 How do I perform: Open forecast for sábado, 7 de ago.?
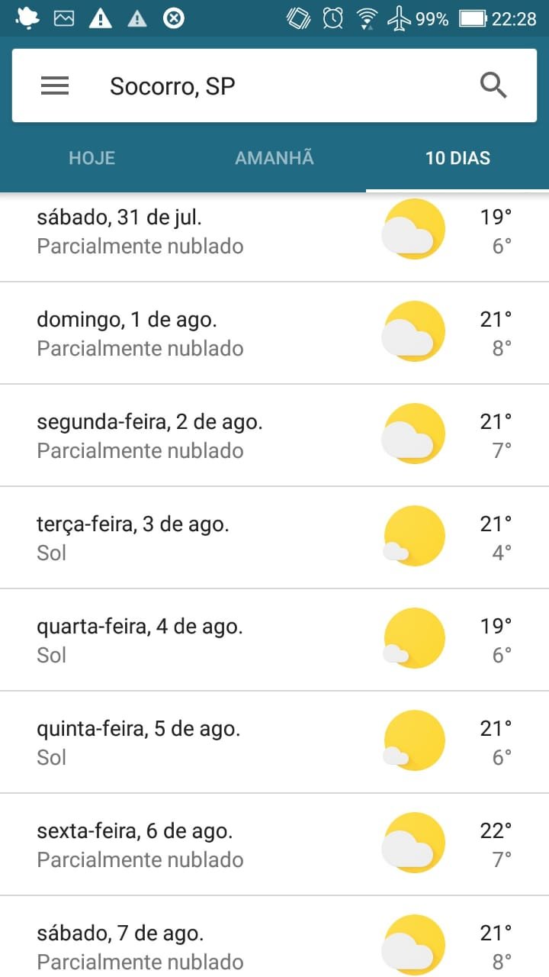(x=191, y=946)
